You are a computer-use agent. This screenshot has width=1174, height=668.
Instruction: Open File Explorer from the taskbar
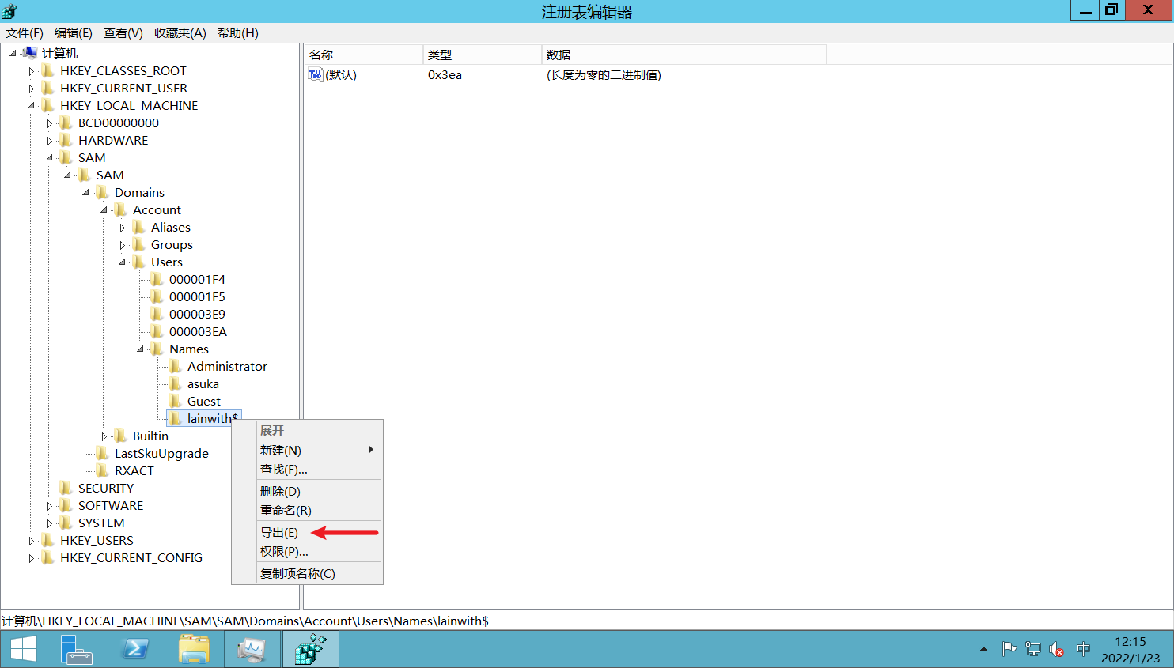[x=194, y=649]
